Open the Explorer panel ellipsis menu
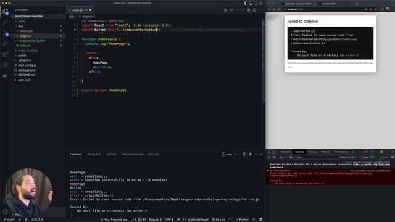This screenshot has height=222, width=395. 60,10
